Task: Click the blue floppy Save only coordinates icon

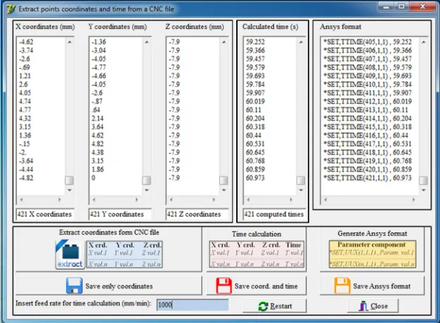Action: 75,286
